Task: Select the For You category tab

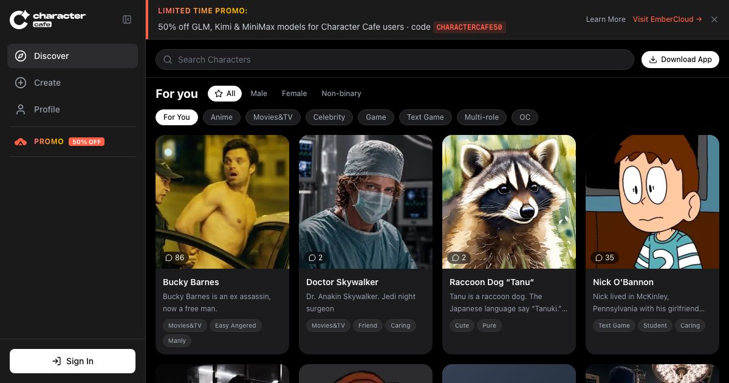Action: click(177, 117)
